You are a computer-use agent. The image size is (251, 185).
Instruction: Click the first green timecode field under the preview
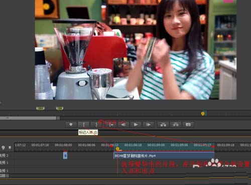40,108
